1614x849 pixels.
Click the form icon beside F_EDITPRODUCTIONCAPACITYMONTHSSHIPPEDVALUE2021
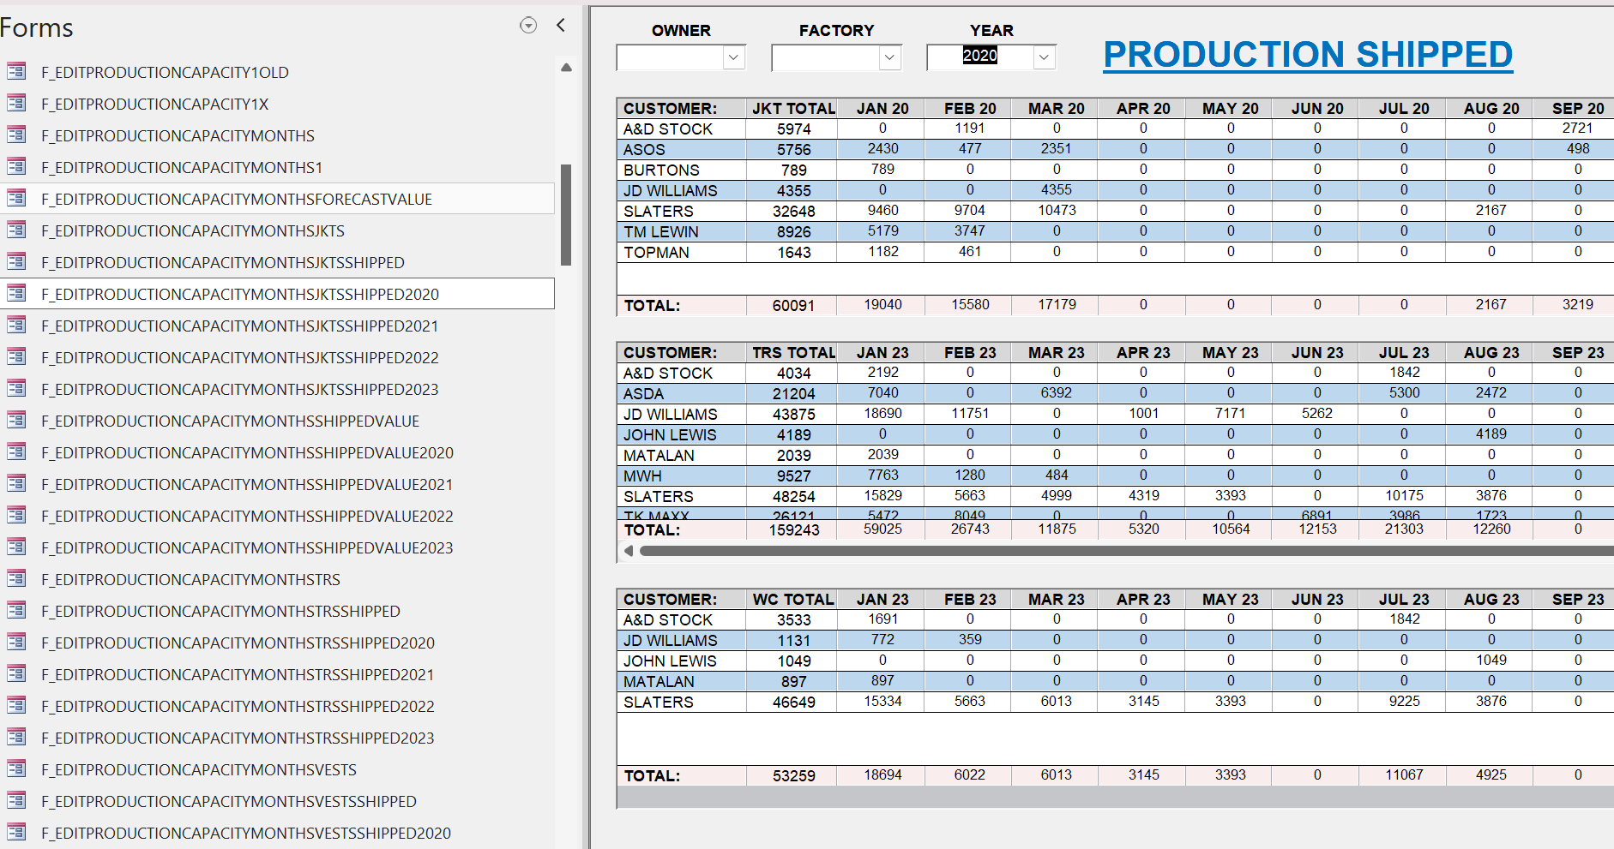pyautogui.click(x=16, y=483)
